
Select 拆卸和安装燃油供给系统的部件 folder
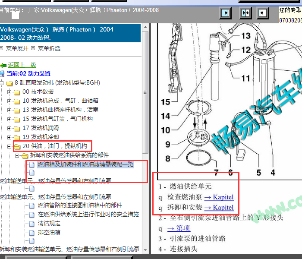69,155
